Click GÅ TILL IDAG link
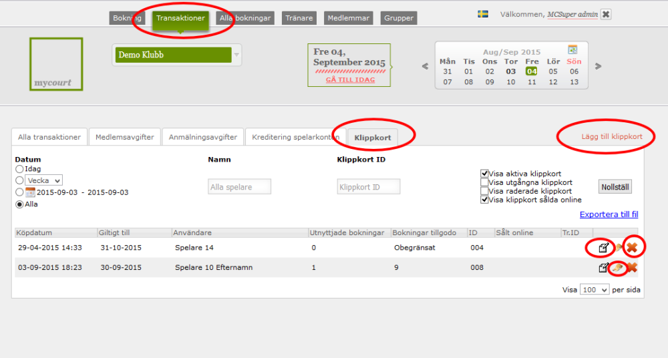668x358 pixels. click(350, 79)
